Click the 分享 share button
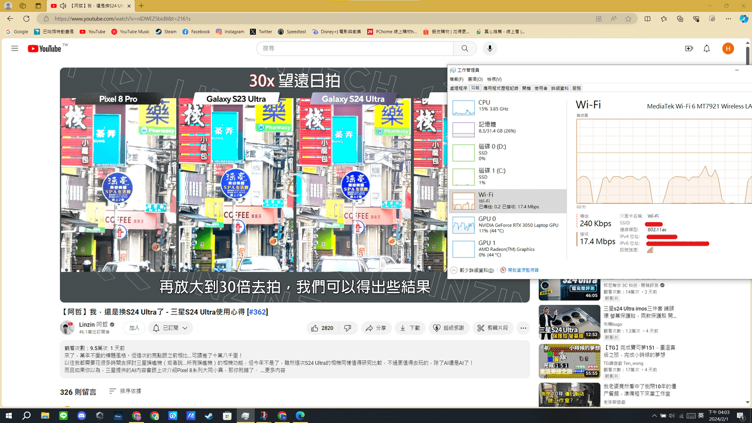This screenshot has width=752, height=423. click(376, 328)
